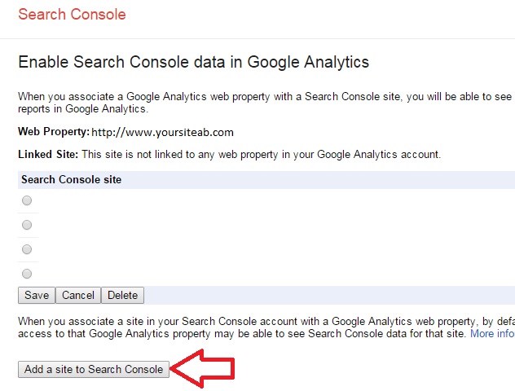Screen dimensions: 515x391
Task: Click Add a site to Search Console
Action: pyautogui.click(x=95, y=370)
